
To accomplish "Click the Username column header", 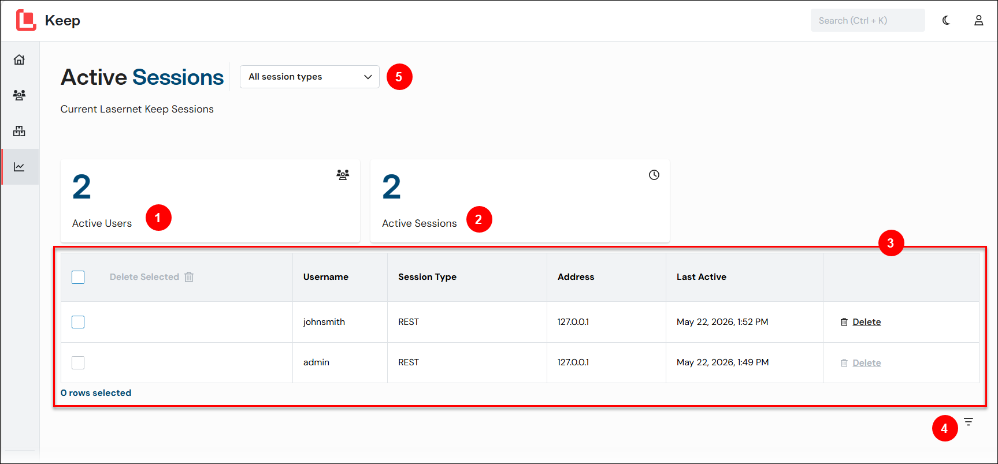I will 326,277.
